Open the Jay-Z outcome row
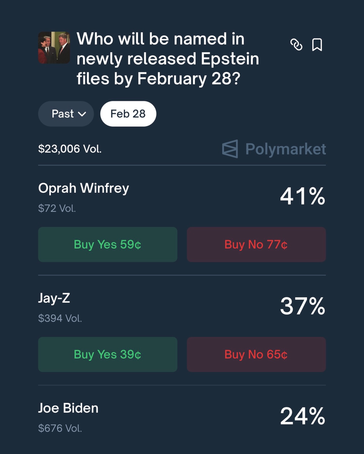The width and height of the screenshot is (364, 454). (54, 298)
